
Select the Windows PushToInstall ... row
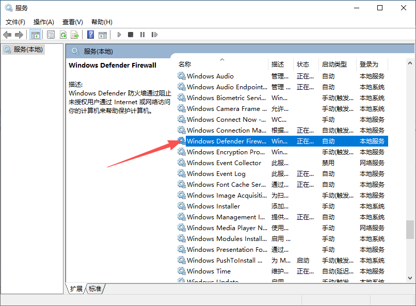pos(282,261)
